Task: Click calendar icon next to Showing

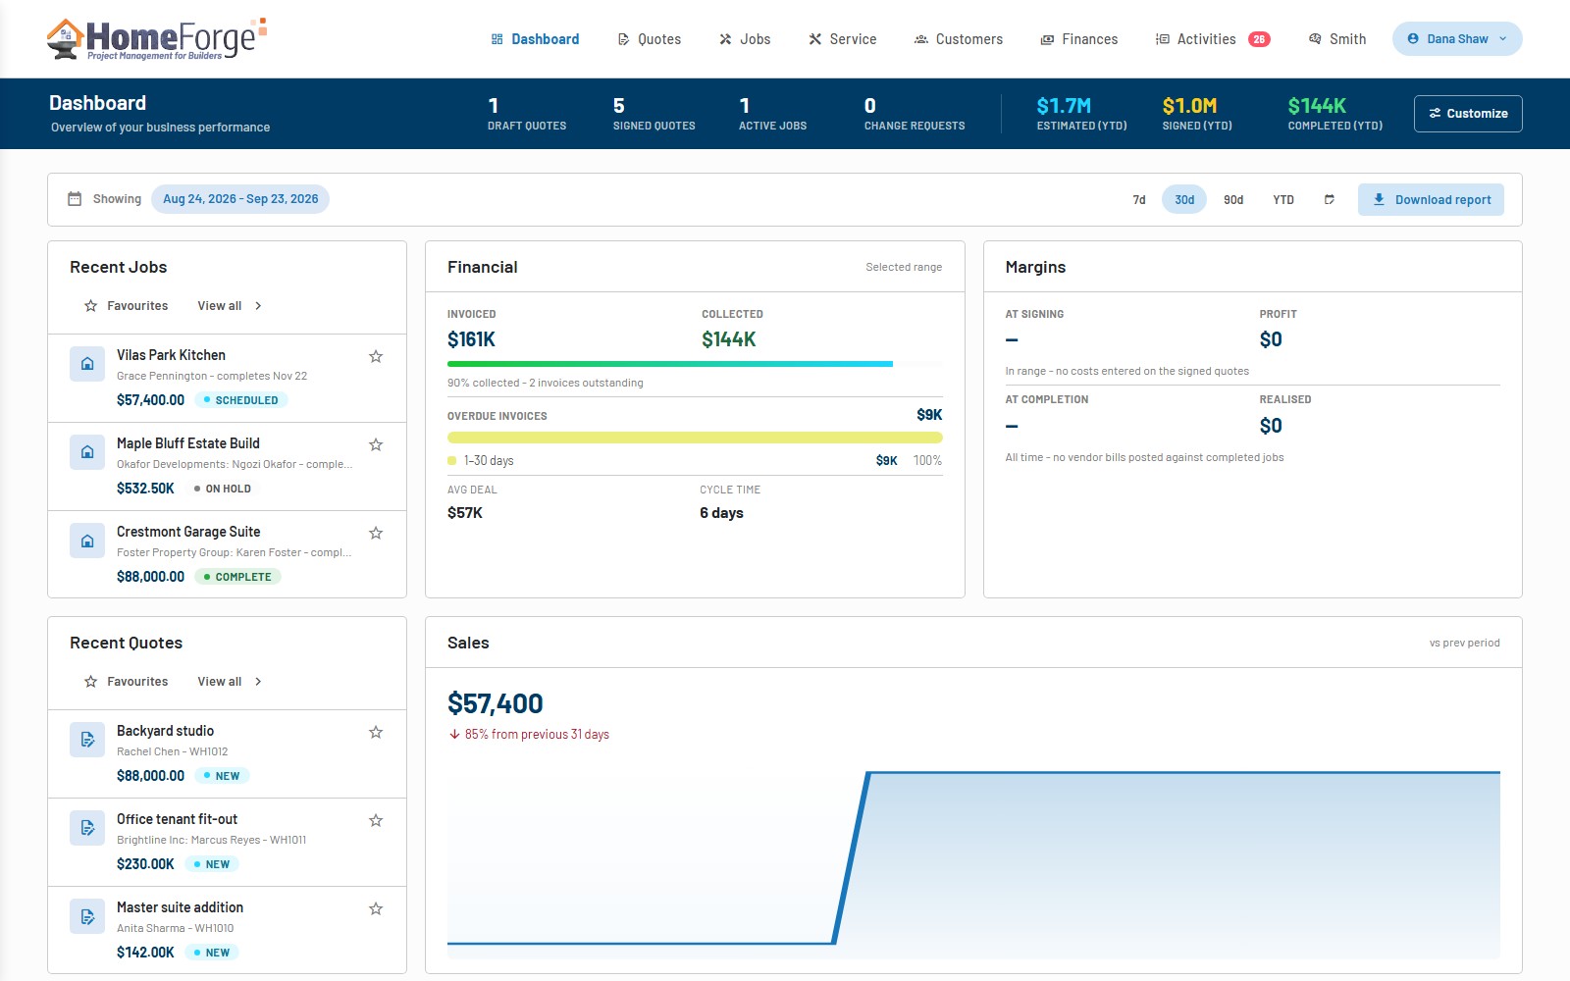Action: pyautogui.click(x=75, y=199)
